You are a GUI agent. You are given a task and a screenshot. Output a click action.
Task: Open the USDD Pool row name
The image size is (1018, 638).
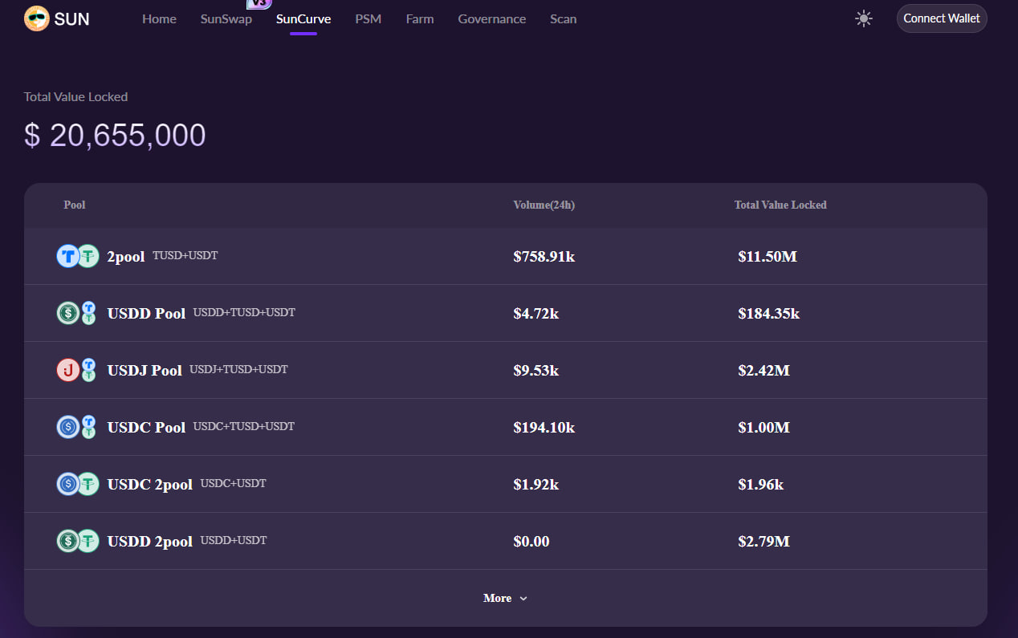click(x=146, y=314)
